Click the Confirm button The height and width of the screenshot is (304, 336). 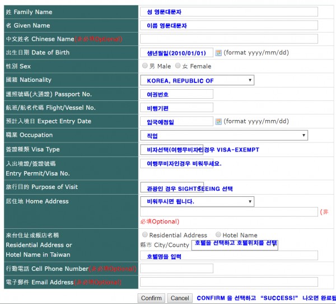coord(151,298)
